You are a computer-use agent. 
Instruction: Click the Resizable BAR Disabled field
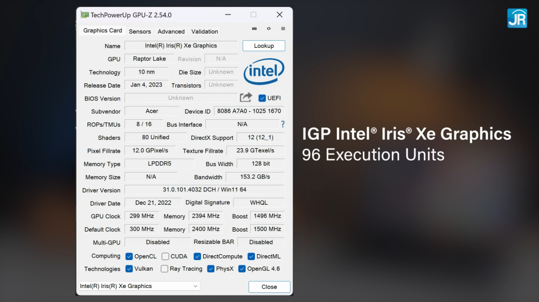point(261,242)
